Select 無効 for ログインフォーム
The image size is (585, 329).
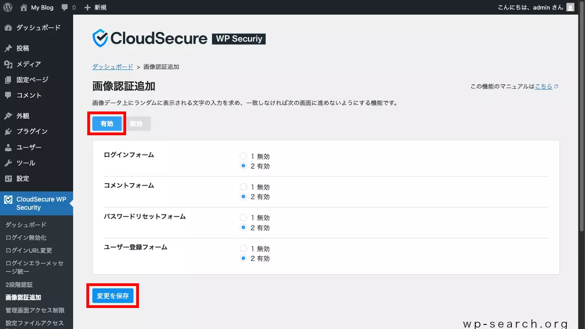point(243,156)
